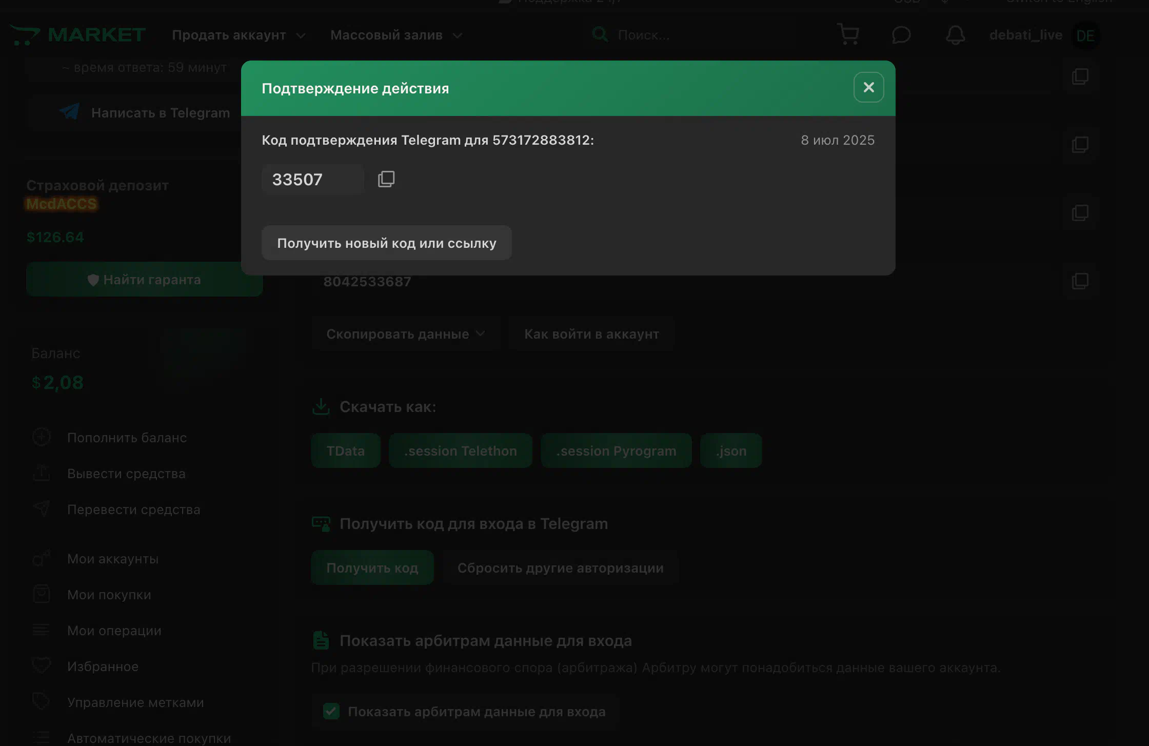The height and width of the screenshot is (746, 1149).
Task: Open the messages chat bubble icon
Action: 901,35
